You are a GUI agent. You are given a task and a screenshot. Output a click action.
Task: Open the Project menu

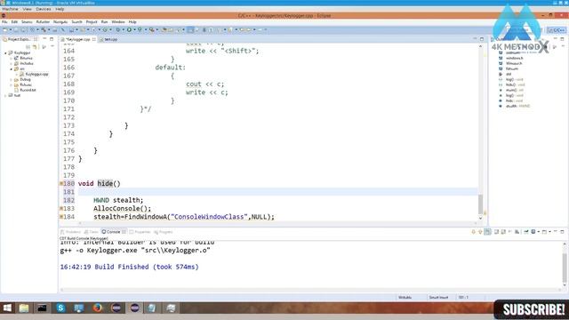[x=92, y=21]
